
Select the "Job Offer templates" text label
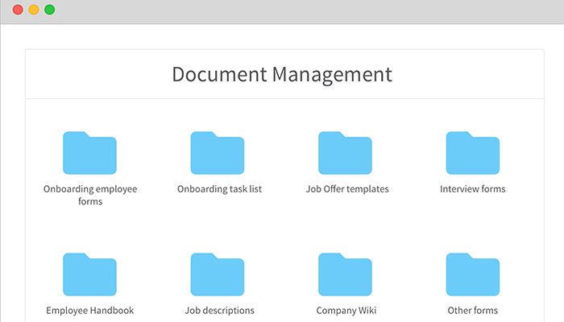[347, 189]
